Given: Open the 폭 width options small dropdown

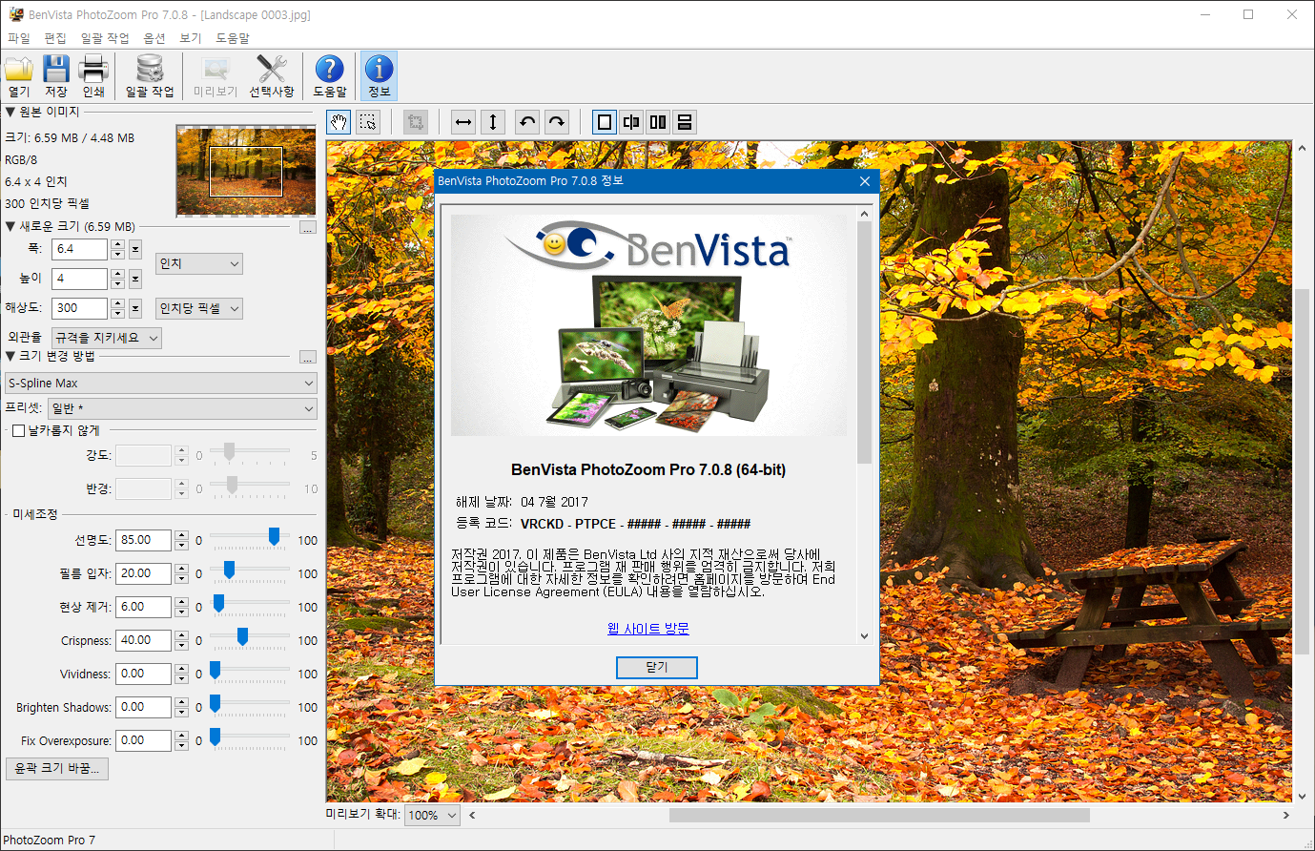Looking at the screenshot, I should pyautogui.click(x=135, y=250).
